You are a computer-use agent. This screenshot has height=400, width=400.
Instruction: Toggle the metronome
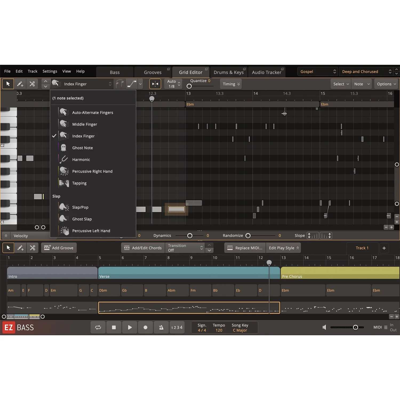point(161,327)
